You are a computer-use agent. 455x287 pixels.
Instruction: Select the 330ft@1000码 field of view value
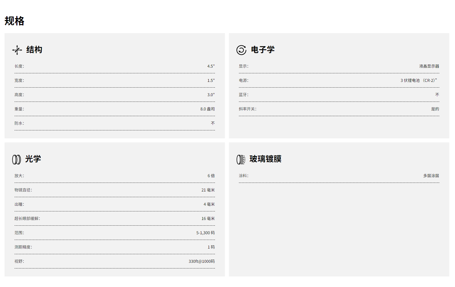click(x=202, y=261)
